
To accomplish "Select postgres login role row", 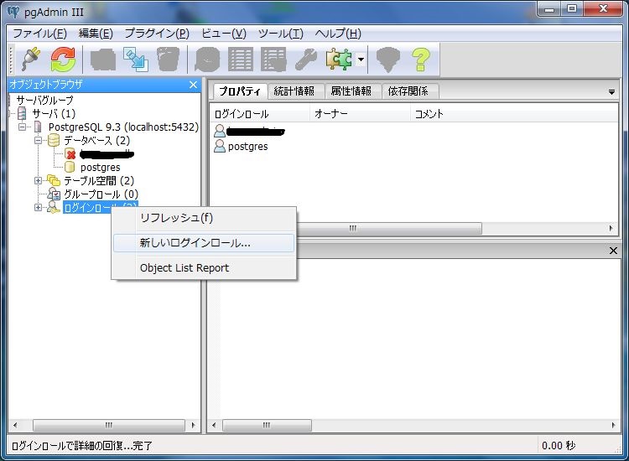I will pos(247,147).
